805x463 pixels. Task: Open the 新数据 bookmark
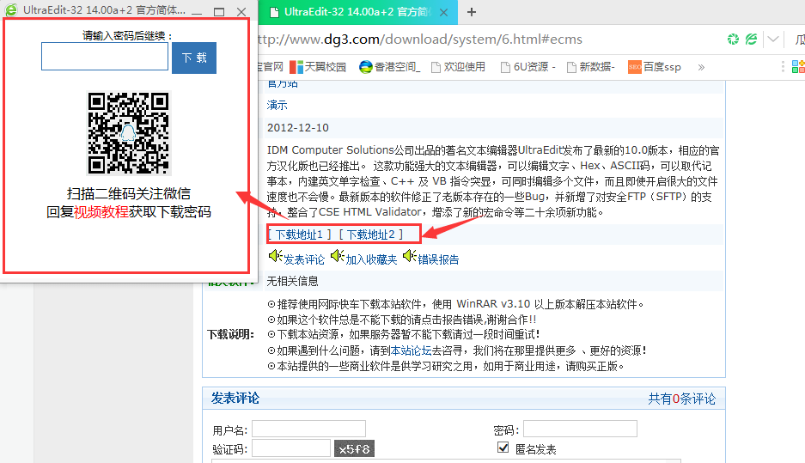coord(590,67)
